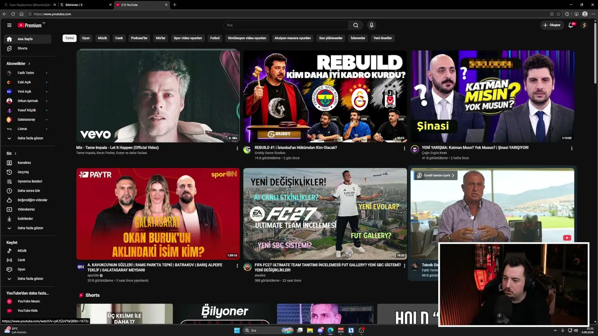
Task: Select Spor video oyunları filter chip
Action: (x=188, y=38)
